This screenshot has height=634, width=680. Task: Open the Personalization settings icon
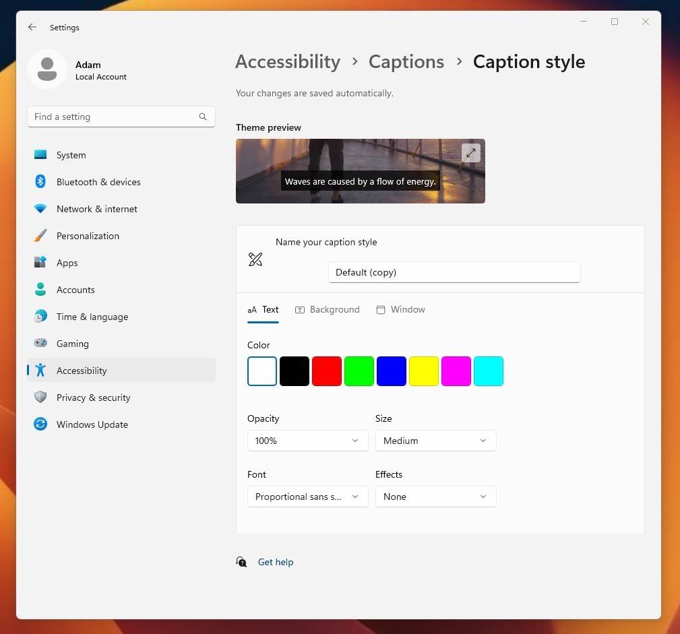pos(40,236)
